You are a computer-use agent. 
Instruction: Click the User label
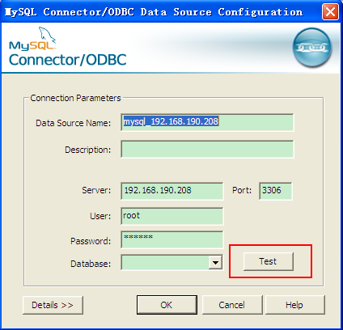(x=100, y=216)
